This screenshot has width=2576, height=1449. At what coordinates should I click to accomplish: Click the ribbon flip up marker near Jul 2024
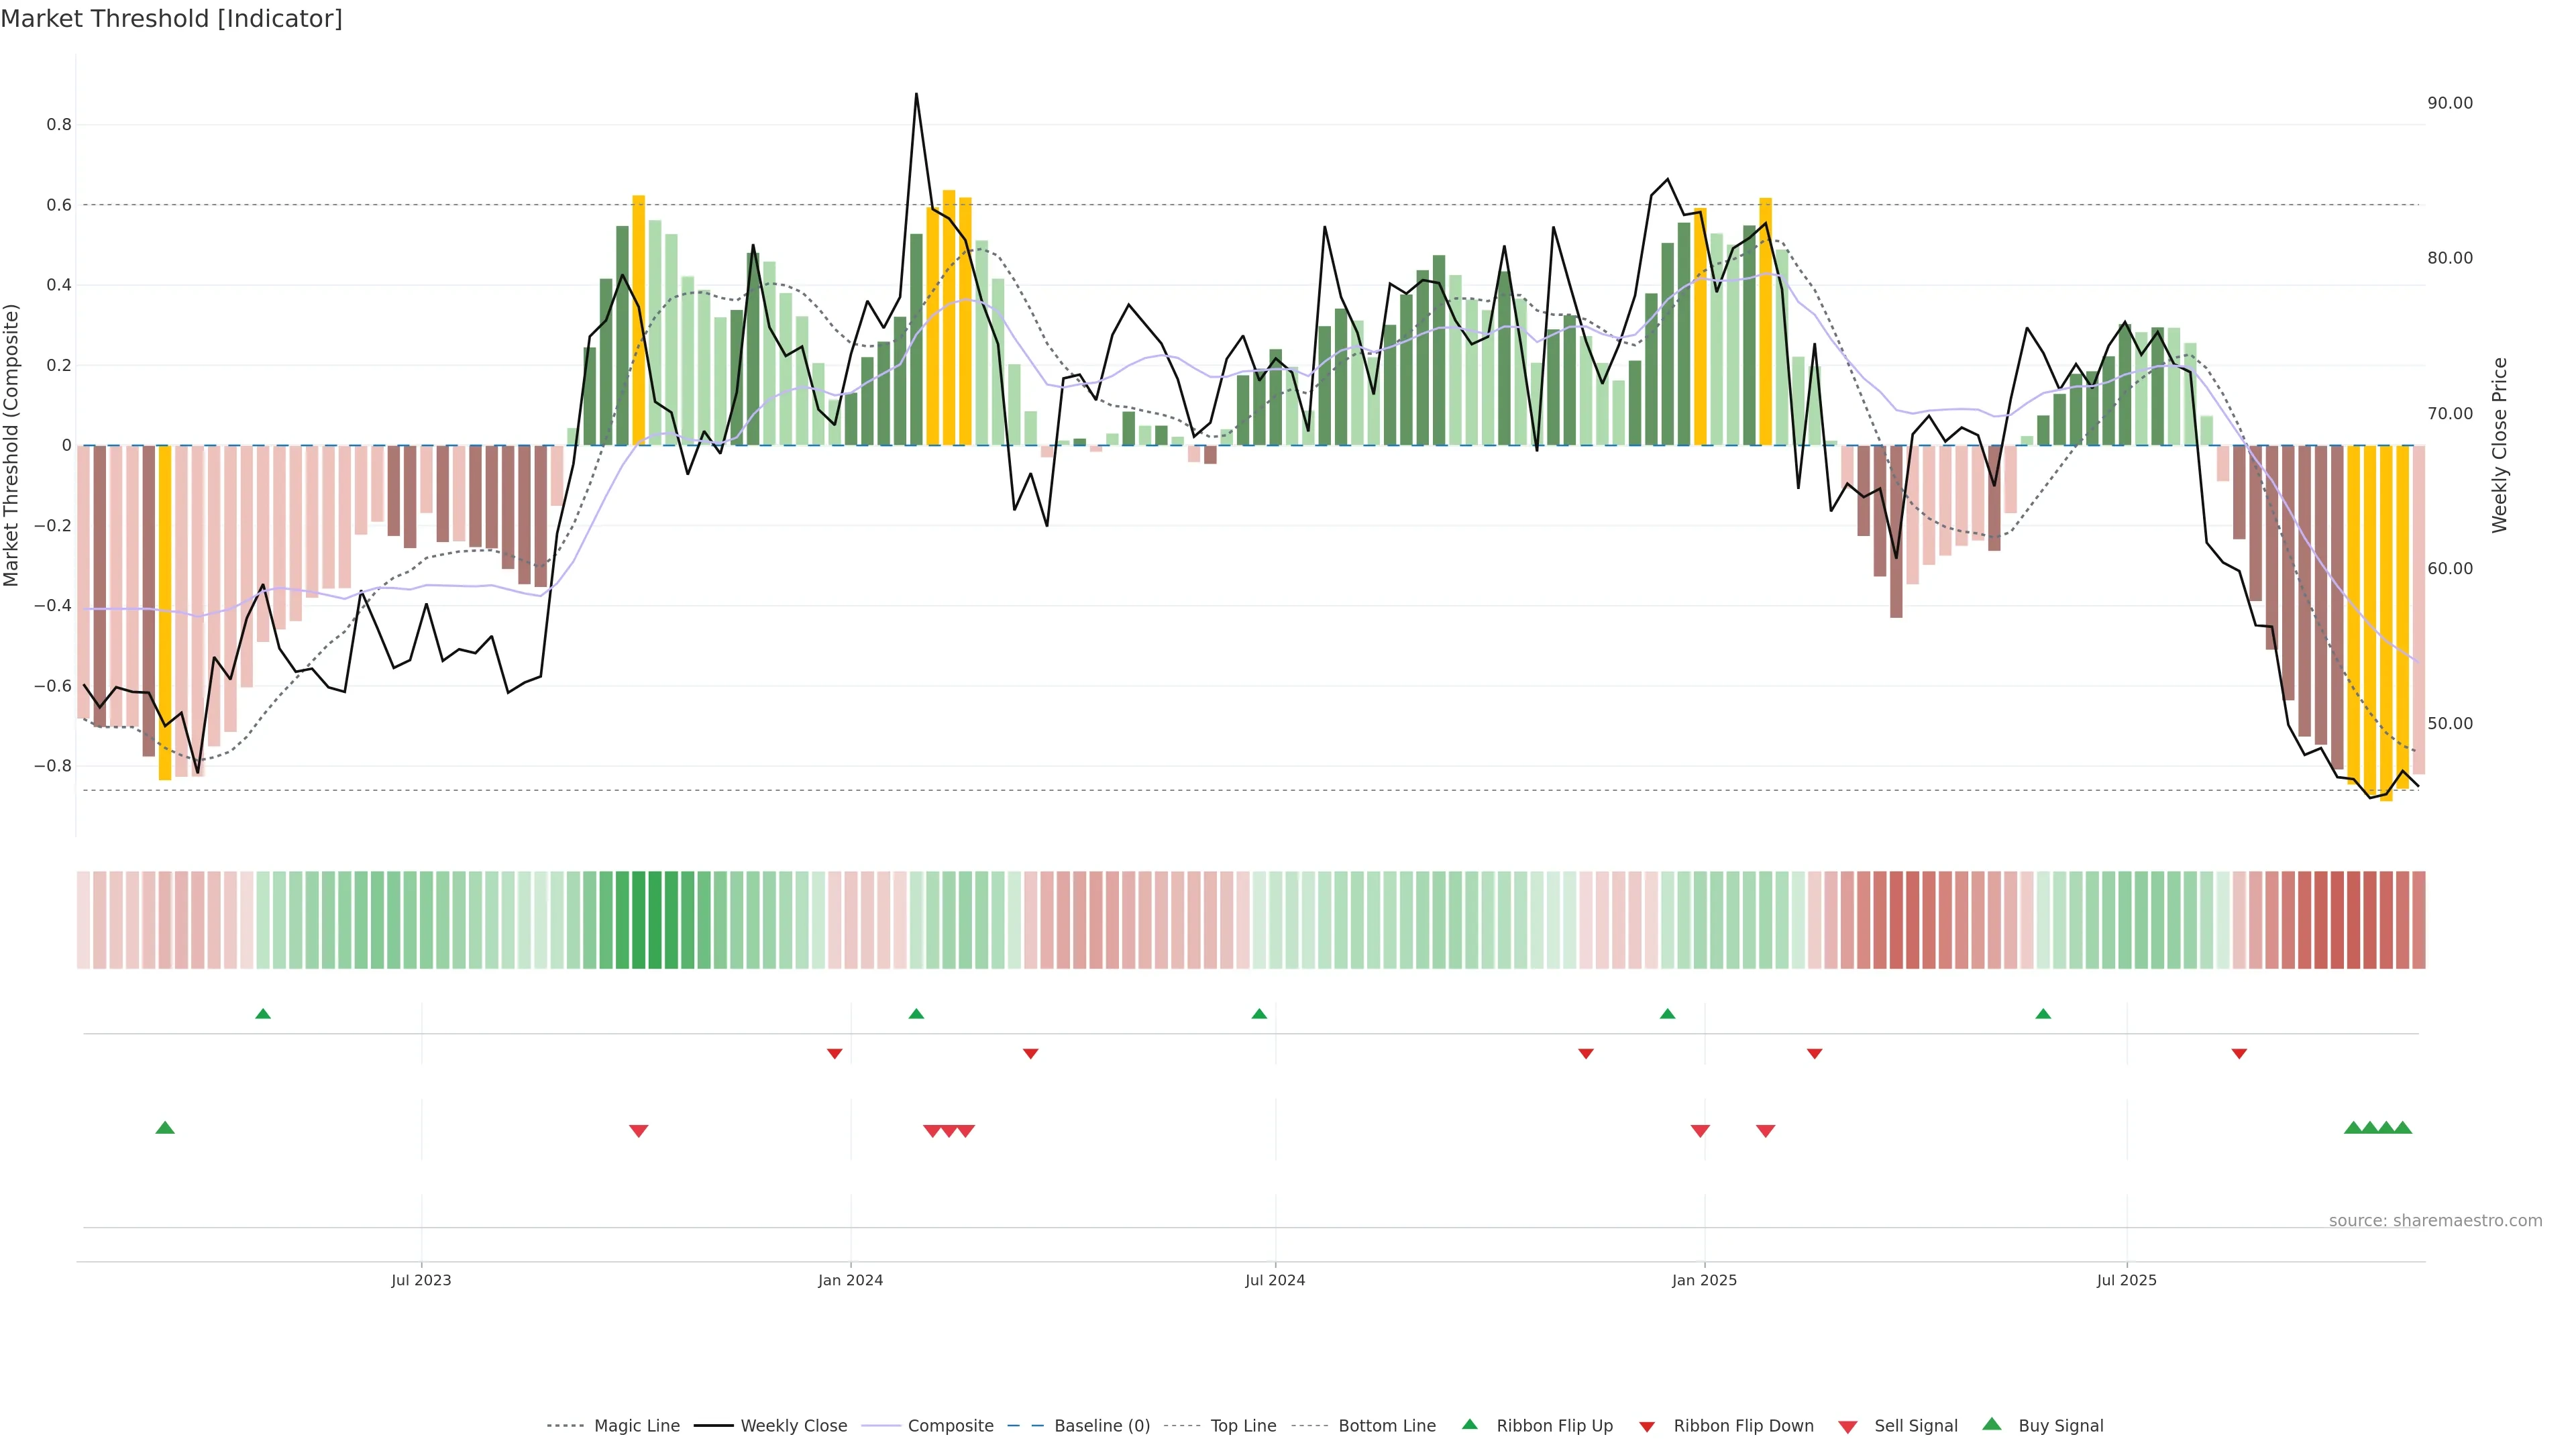coord(1259,1014)
